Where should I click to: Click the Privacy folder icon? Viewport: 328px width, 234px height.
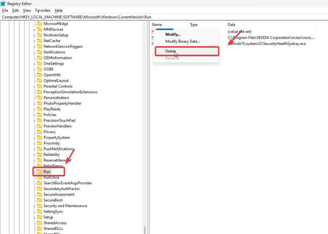[40, 132]
